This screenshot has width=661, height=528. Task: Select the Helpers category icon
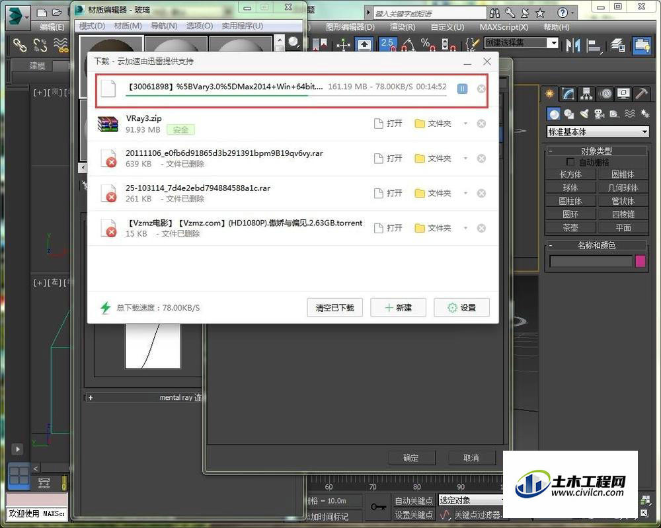coord(614,114)
